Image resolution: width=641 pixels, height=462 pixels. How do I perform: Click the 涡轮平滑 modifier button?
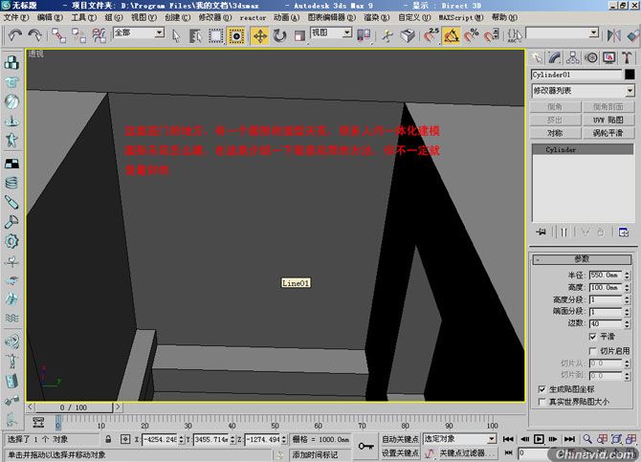click(608, 133)
